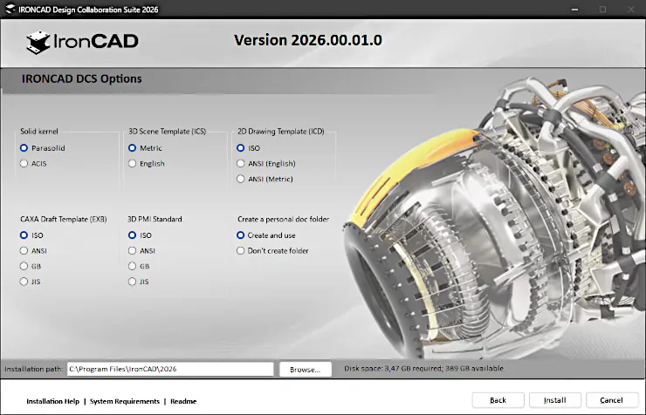Viewport: 646px width, 415px height.
Task: Select JIS for CAXA Draft Template
Action: point(24,282)
